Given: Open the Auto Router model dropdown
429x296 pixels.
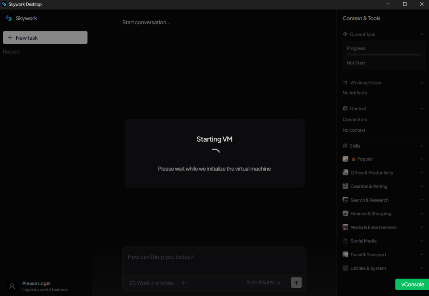Looking at the screenshot, I should (x=263, y=283).
